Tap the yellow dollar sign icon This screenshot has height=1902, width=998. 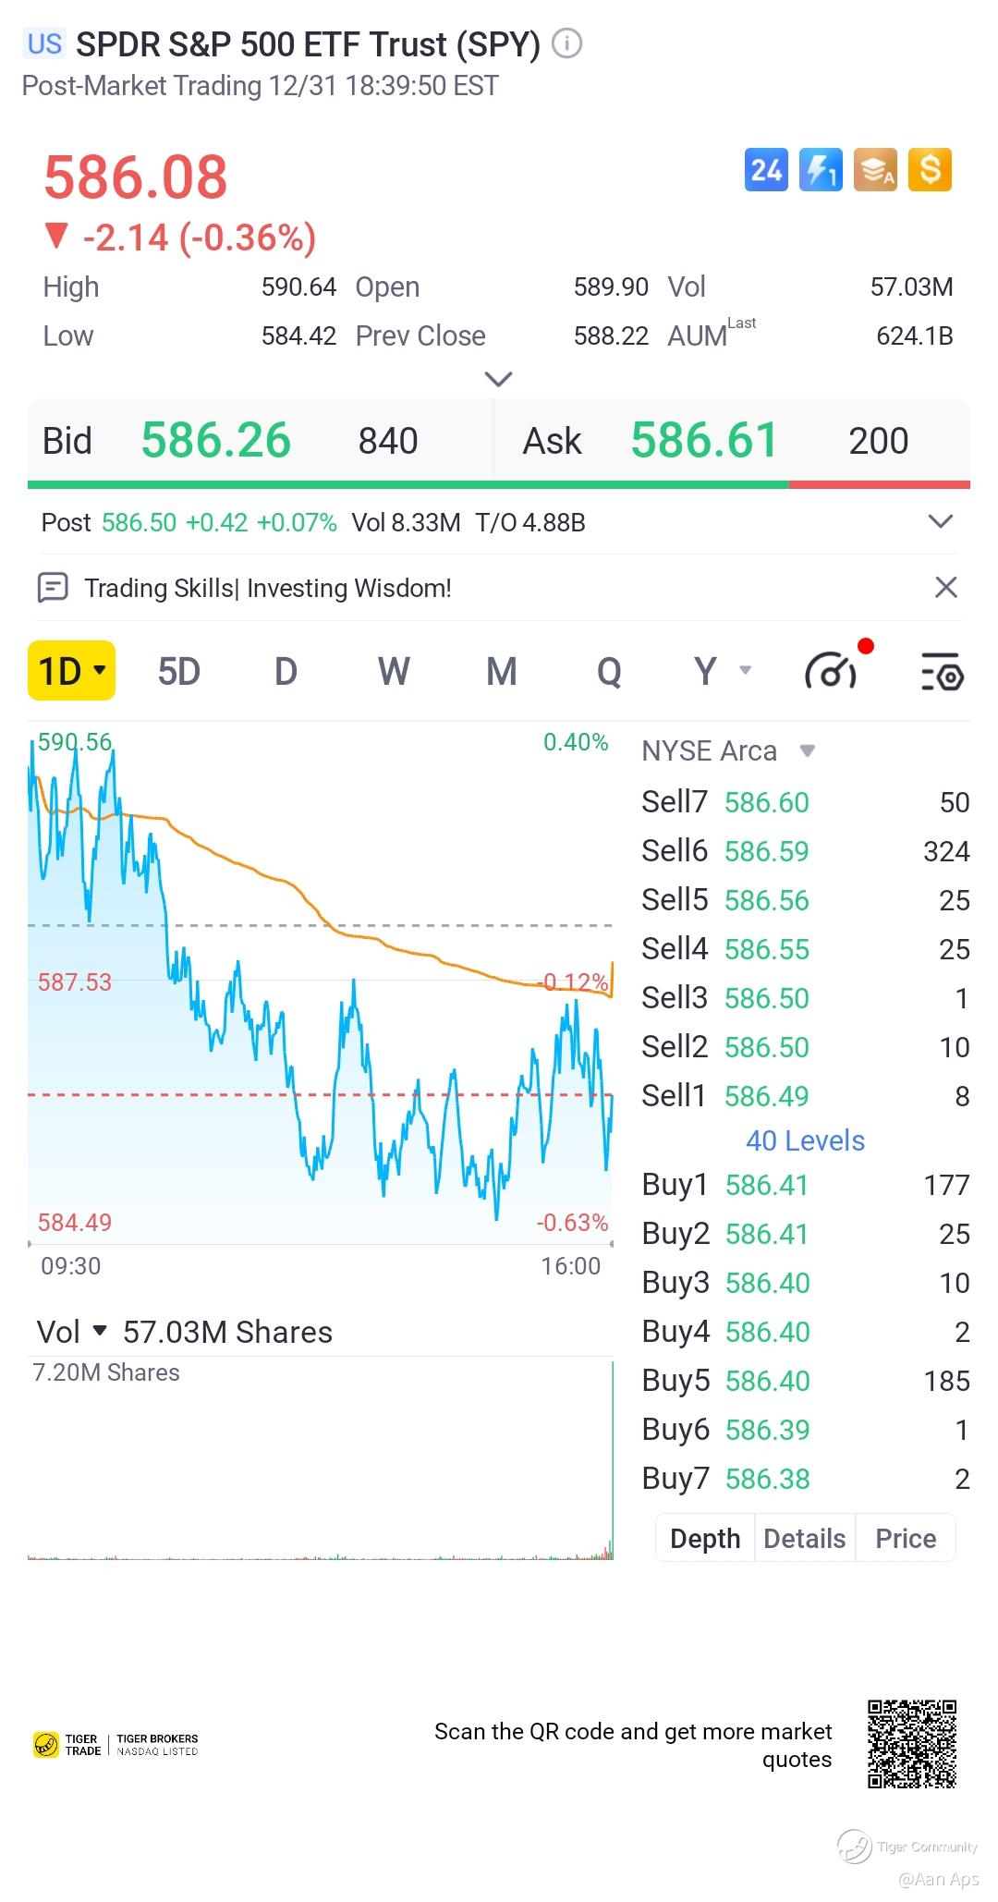click(930, 170)
